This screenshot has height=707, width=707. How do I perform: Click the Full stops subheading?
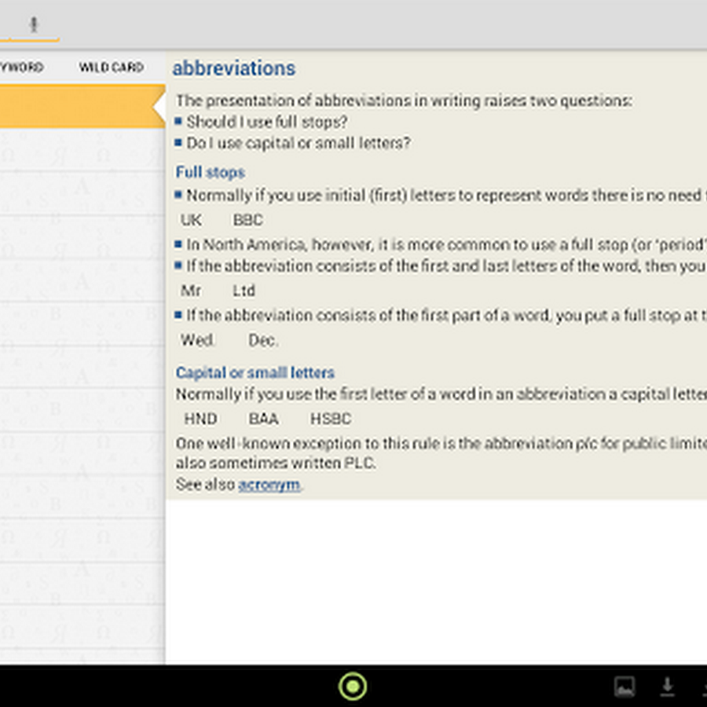click(x=210, y=172)
